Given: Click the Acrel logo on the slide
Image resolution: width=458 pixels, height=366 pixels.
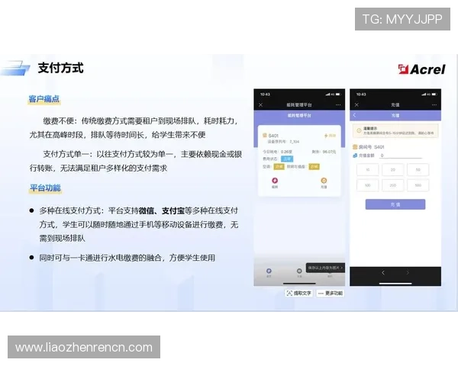Looking at the screenshot, I should click(x=421, y=69).
